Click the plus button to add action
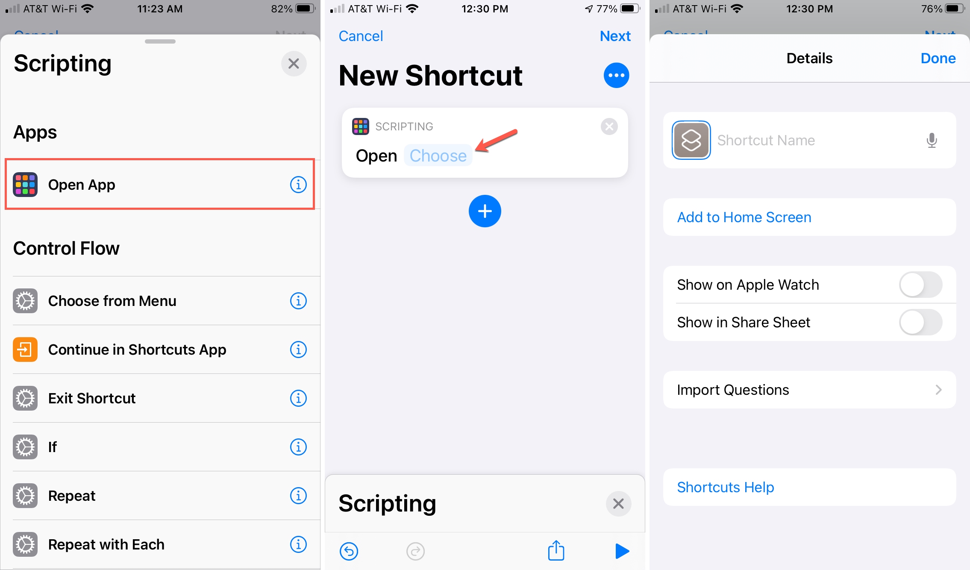The width and height of the screenshot is (970, 570). (x=484, y=212)
